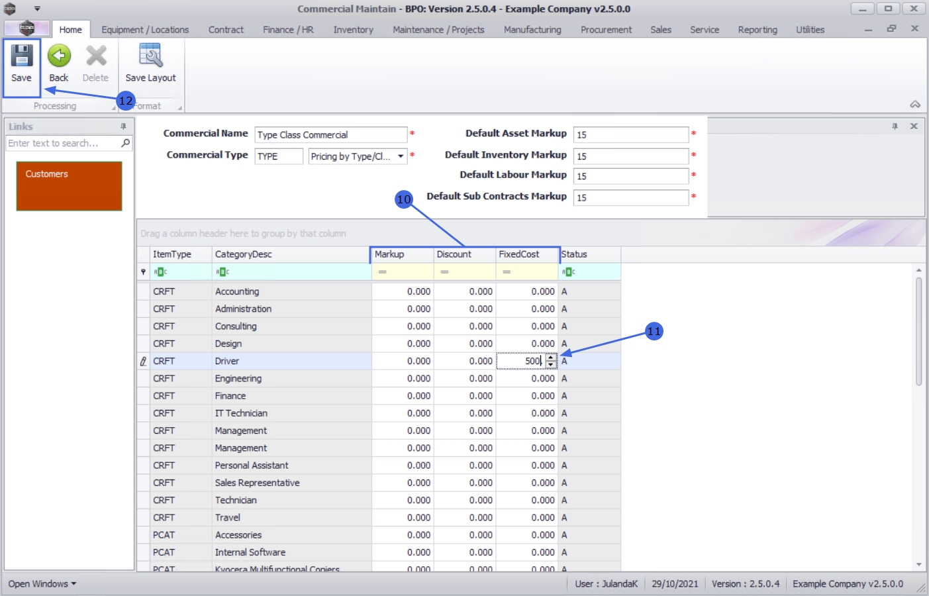The width and height of the screenshot is (929, 596).
Task: Open the Inventory ribbon tab
Action: tap(353, 30)
